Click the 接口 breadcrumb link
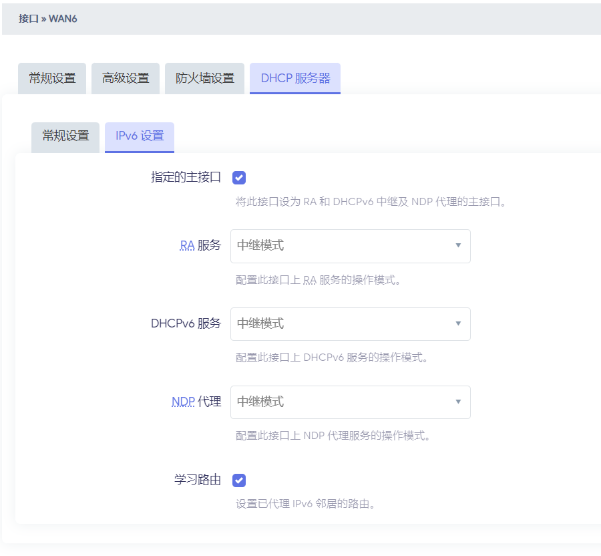Image resolution: width=601 pixels, height=556 pixels. pos(29,19)
